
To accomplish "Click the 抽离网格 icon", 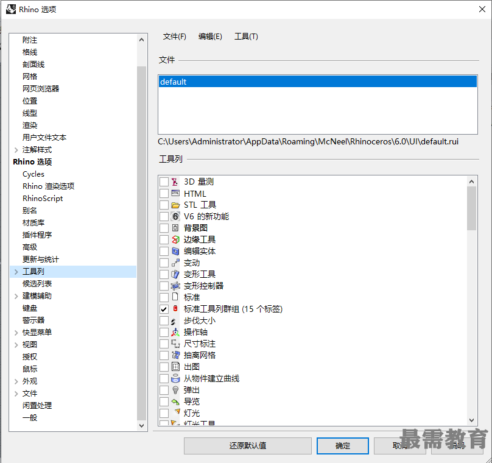I will click(175, 355).
